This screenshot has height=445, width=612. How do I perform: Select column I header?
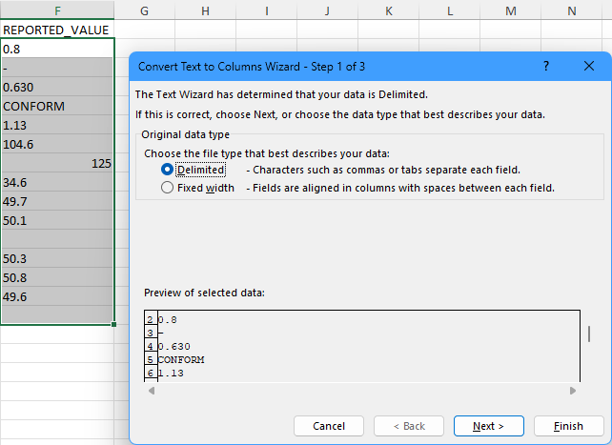click(x=267, y=10)
